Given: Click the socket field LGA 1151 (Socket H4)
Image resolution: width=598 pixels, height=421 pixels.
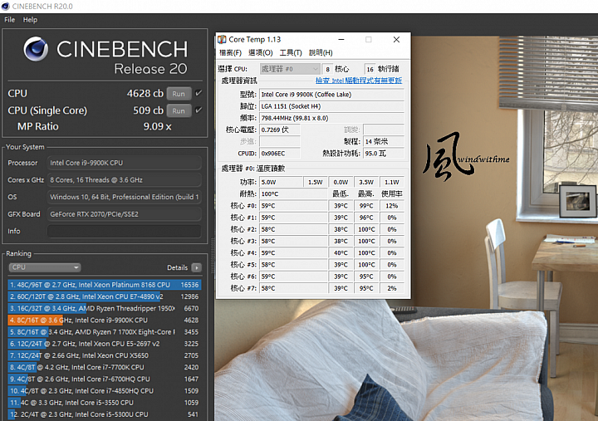Looking at the screenshot, I should click(x=331, y=106).
